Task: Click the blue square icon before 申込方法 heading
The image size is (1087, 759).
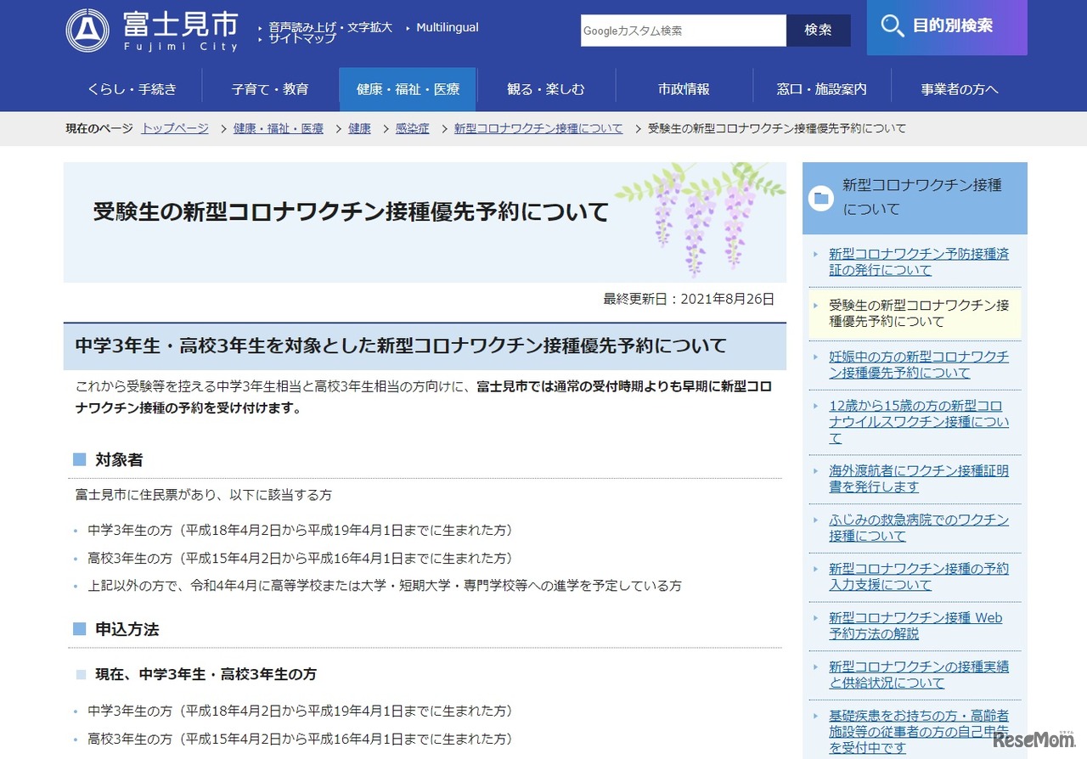Action: point(80,629)
